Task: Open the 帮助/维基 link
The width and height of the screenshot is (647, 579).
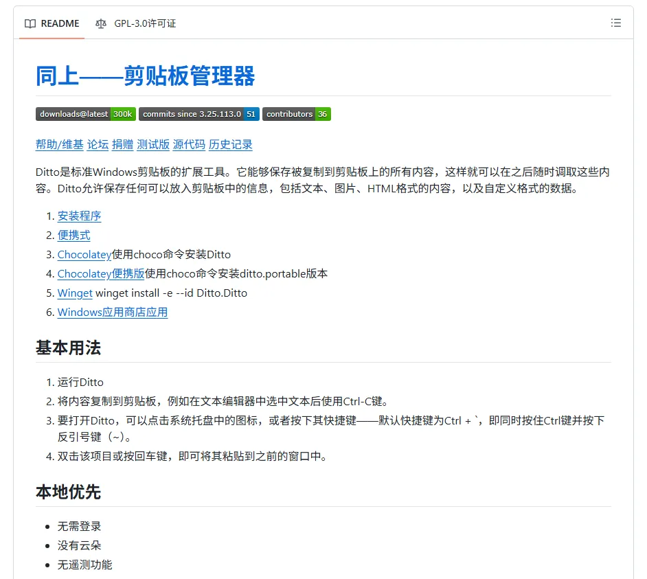Action: point(60,144)
